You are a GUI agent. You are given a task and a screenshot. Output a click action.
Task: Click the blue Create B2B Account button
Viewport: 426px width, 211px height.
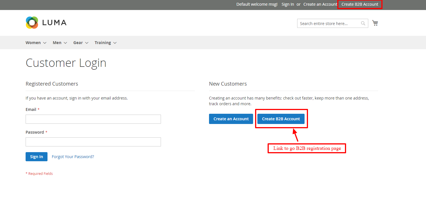click(x=281, y=119)
